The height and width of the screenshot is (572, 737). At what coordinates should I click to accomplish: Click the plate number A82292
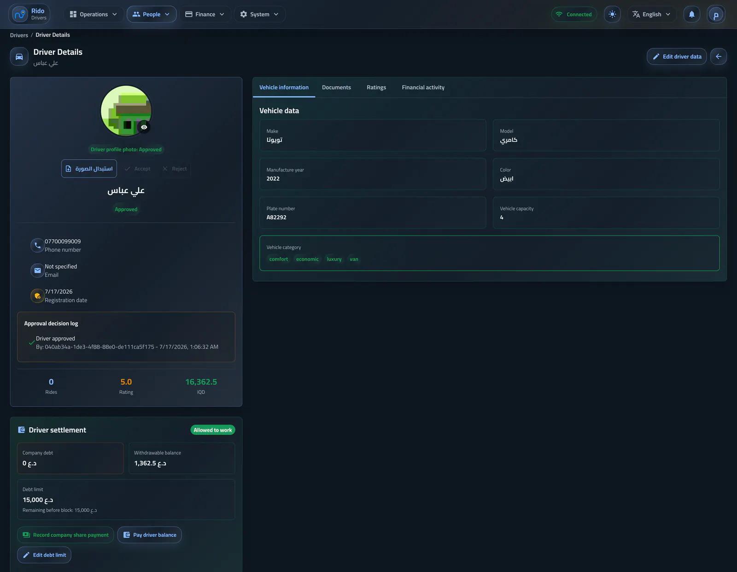(x=276, y=218)
